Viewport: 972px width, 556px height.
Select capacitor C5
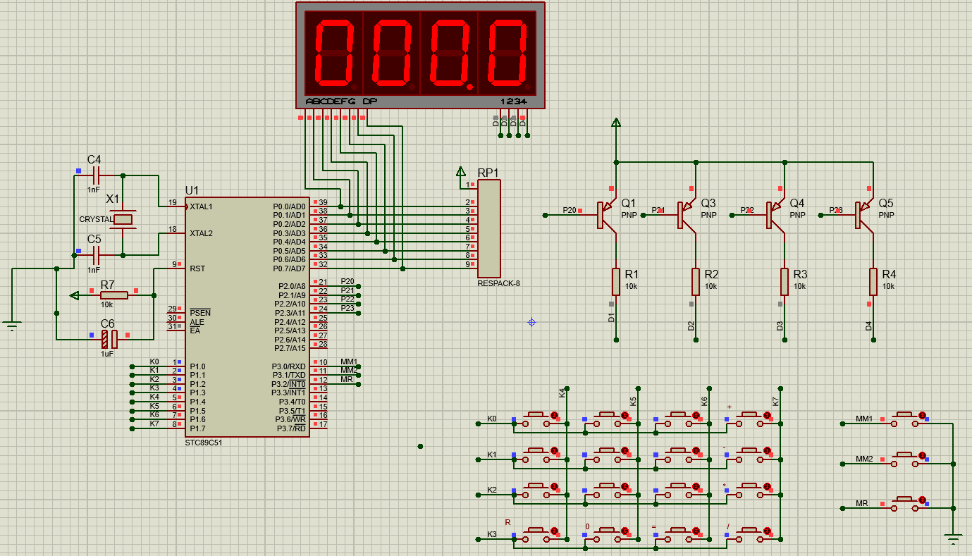click(97, 254)
